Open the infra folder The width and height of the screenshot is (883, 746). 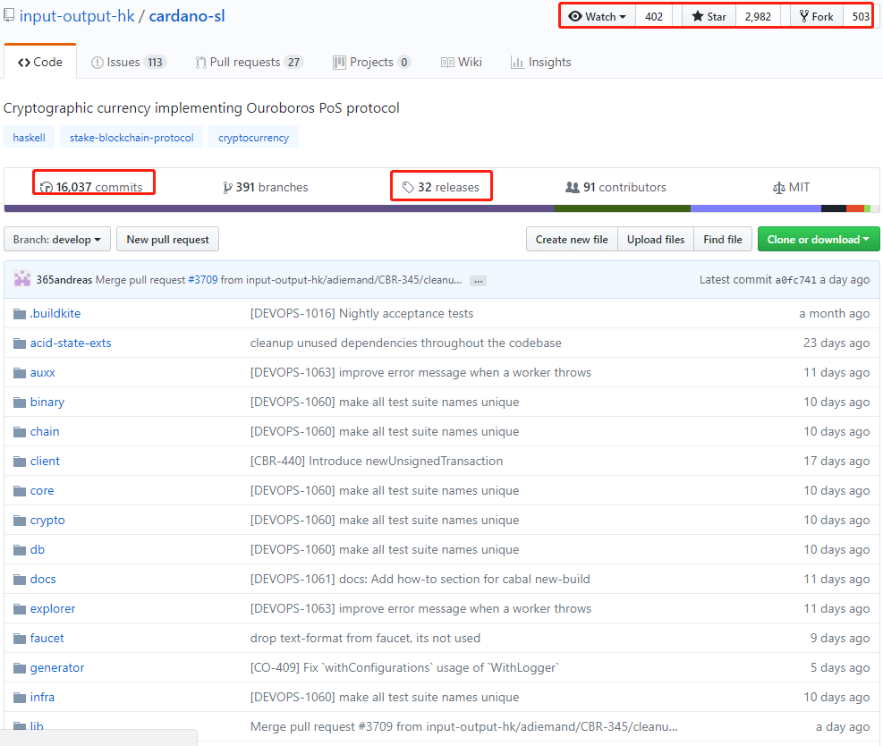(x=42, y=698)
